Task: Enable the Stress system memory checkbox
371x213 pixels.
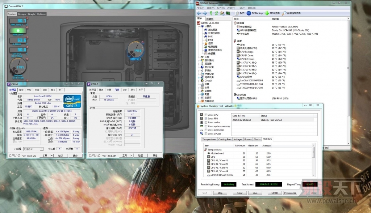Action: 206,126
